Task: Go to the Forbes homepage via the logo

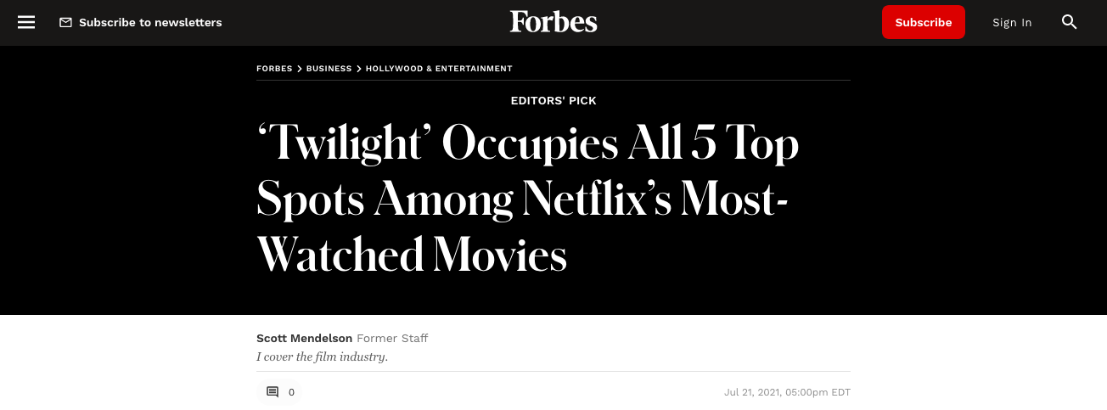Action: (x=553, y=22)
